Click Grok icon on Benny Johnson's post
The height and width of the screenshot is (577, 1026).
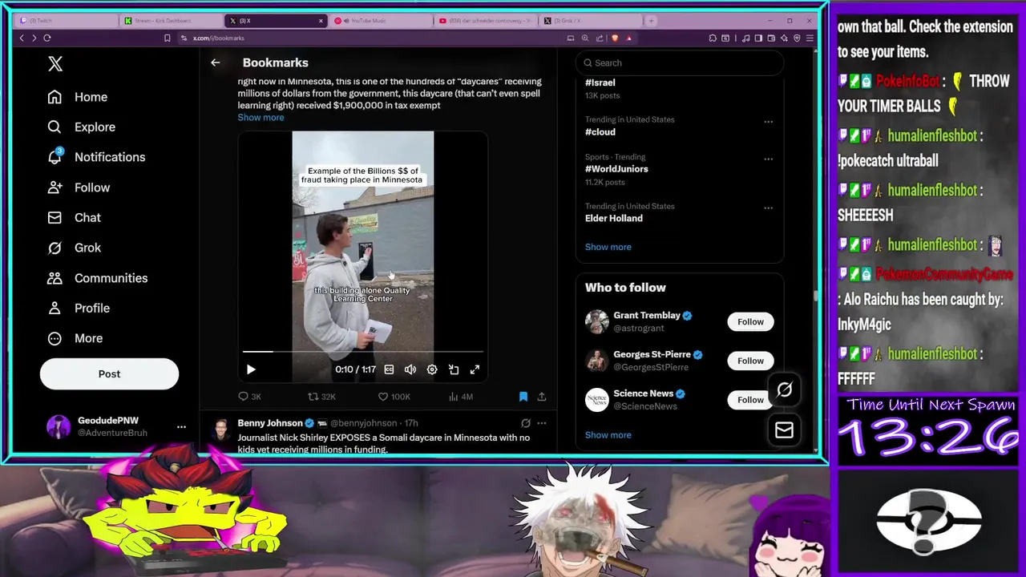tap(526, 423)
